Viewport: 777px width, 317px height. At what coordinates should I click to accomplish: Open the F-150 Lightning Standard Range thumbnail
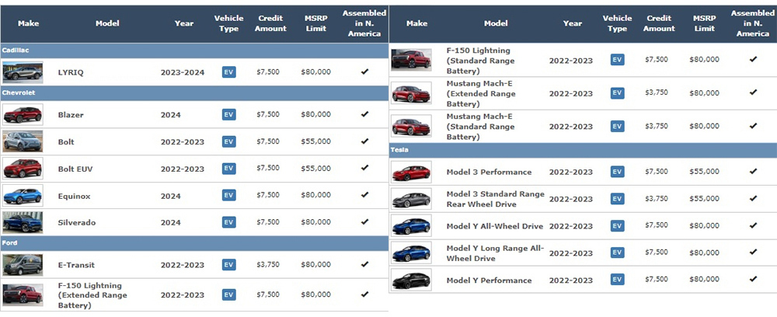(411, 59)
